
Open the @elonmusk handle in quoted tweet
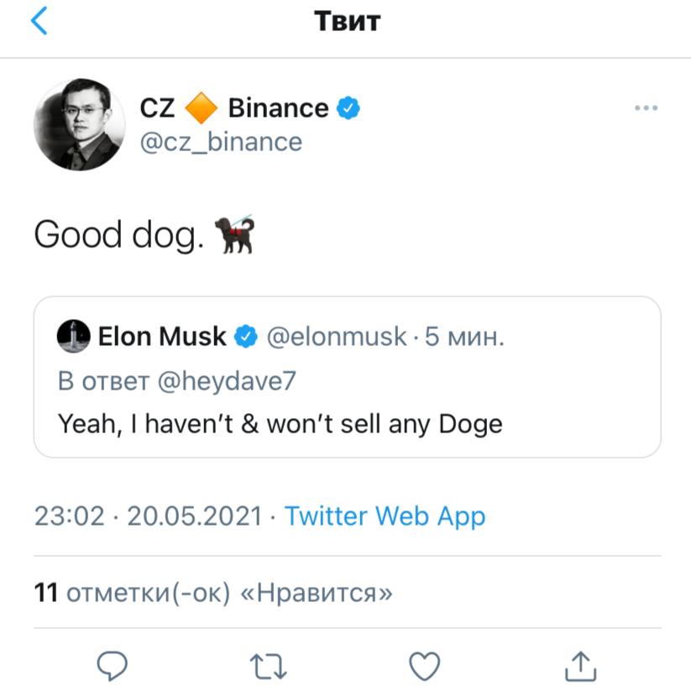337,337
